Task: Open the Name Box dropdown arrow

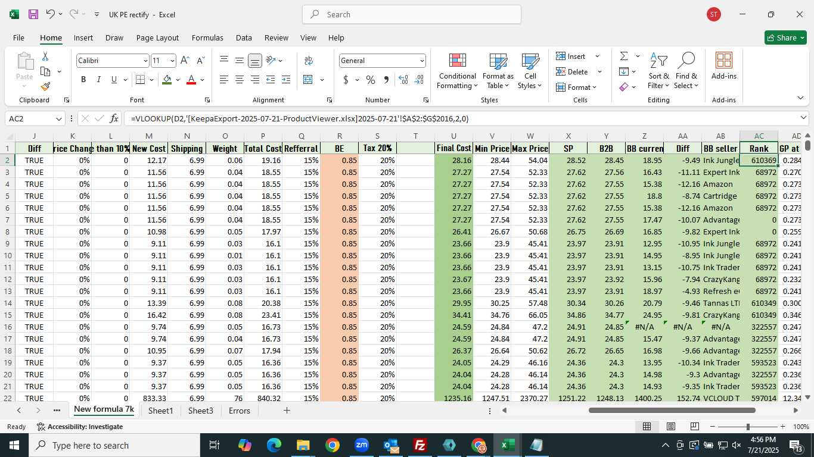Action: coord(59,119)
